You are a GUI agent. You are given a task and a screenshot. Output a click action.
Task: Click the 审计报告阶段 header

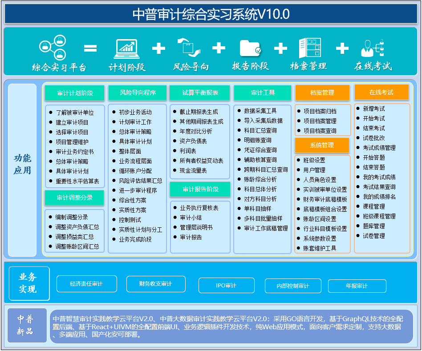click(200, 190)
